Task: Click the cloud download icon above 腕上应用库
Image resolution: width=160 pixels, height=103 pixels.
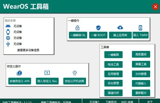Action: pos(120,28)
